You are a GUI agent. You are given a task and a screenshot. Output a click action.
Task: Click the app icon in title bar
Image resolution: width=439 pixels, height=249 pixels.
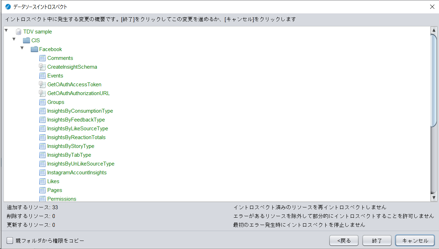8,7
